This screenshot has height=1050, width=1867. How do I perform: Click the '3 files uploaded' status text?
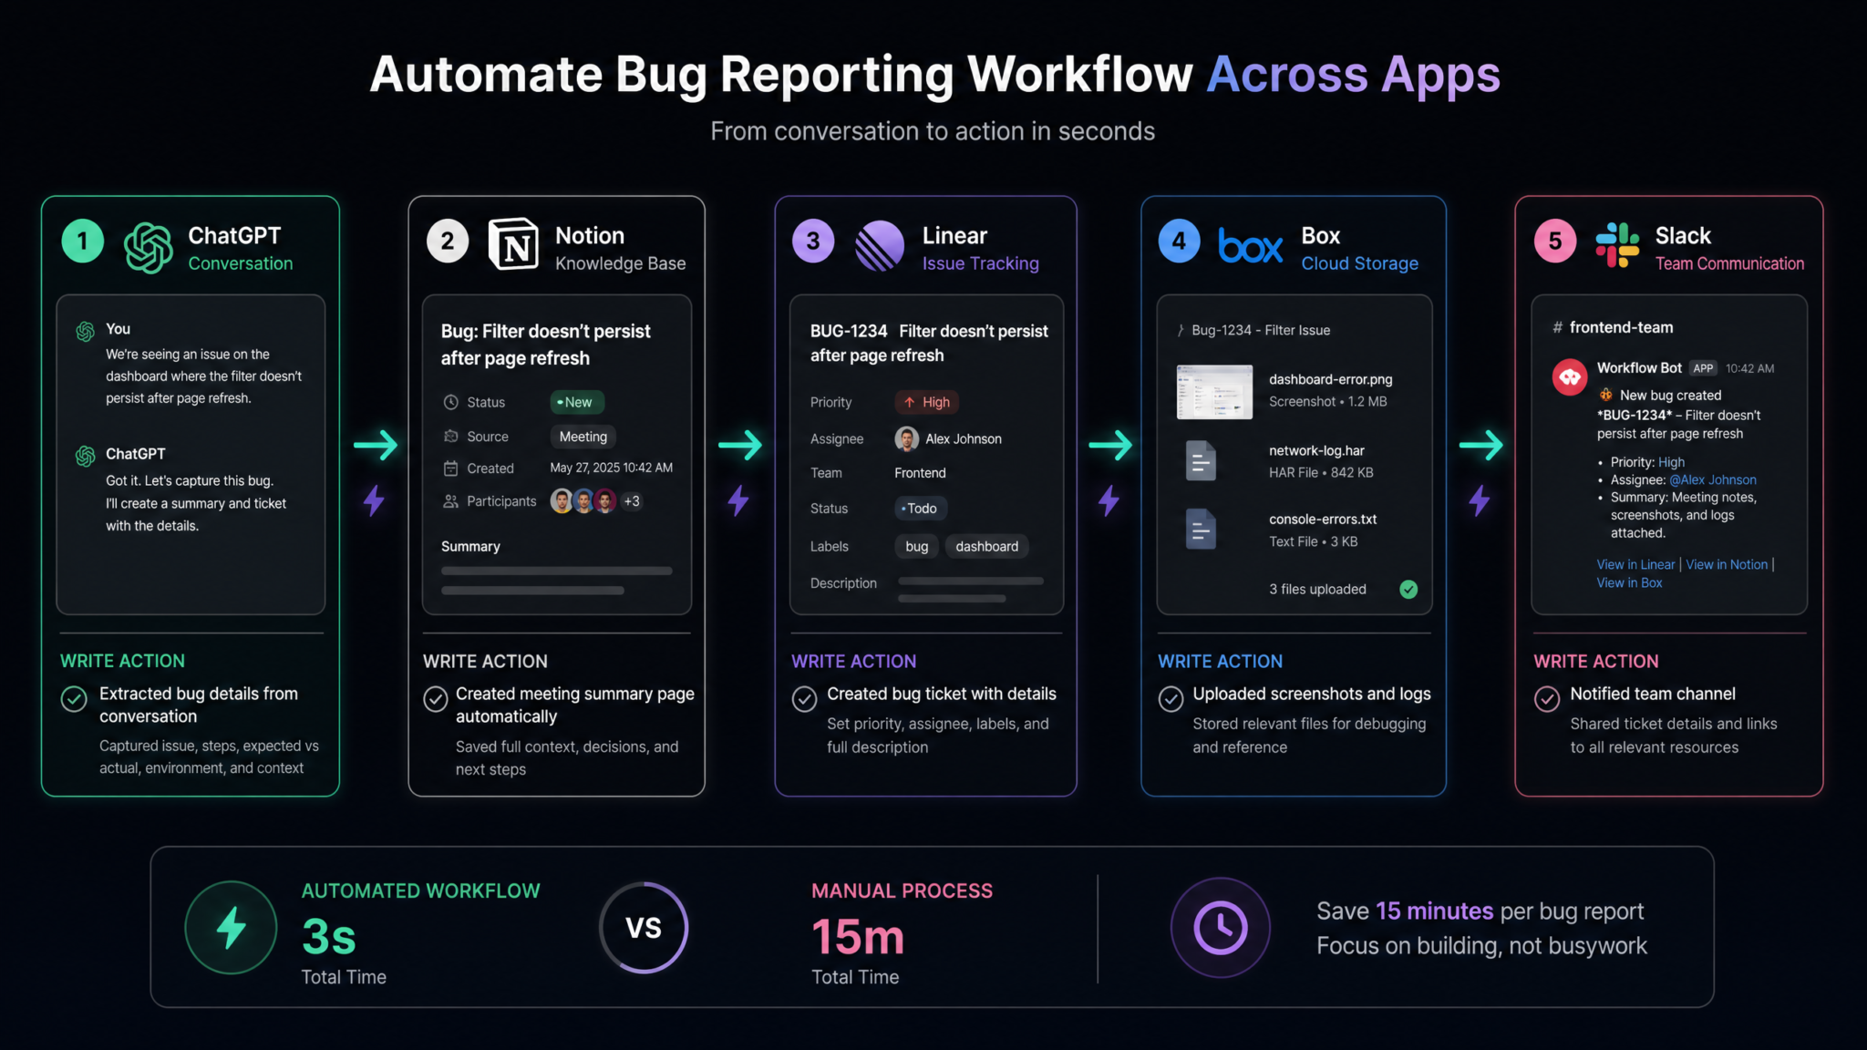(1317, 590)
